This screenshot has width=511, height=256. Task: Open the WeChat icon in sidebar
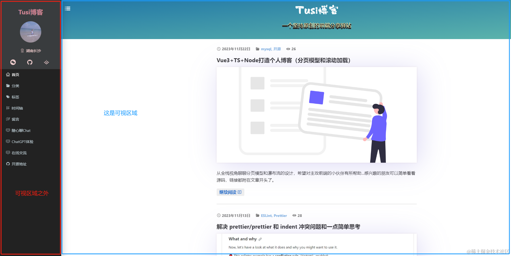13,62
